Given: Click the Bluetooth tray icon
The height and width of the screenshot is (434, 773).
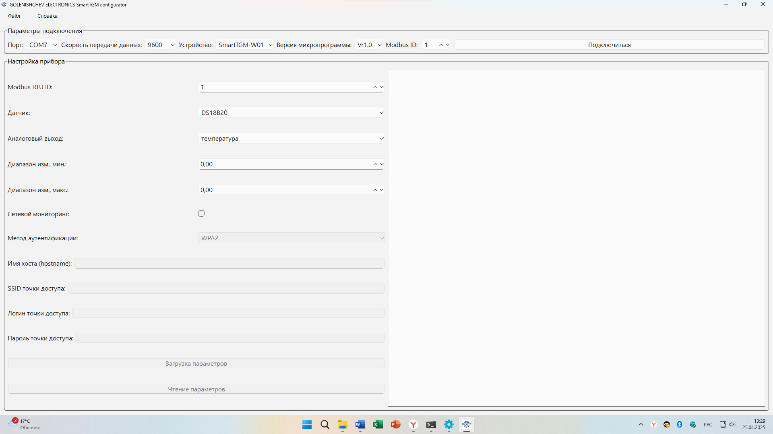Looking at the screenshot, I should pos(680,424).
